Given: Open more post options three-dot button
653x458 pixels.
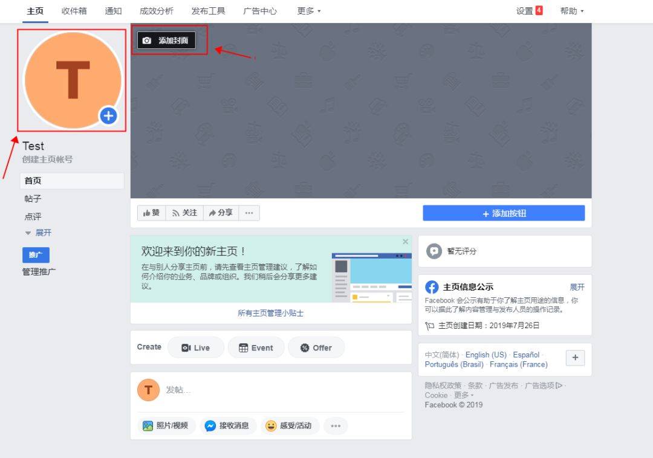Looking at the screenshot, I should (x=336, y=425).
